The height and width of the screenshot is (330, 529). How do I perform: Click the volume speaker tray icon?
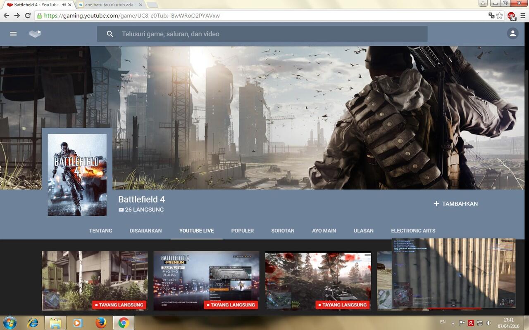point(489,323)
